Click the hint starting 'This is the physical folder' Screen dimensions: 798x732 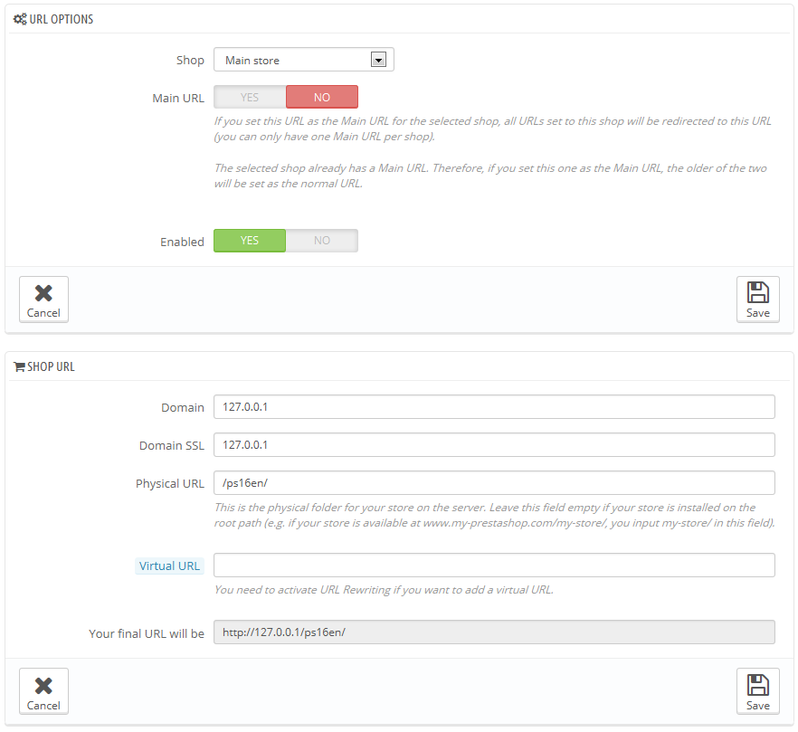pos(495,515)
